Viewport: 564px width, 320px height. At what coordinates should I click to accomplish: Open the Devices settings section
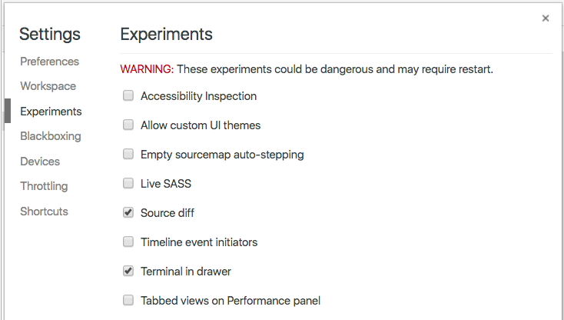tap(40, 162)
